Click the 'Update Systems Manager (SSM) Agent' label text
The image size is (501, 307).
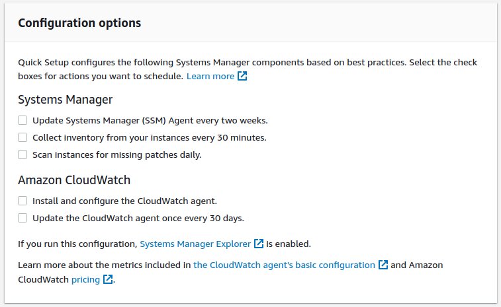point(150,121)
